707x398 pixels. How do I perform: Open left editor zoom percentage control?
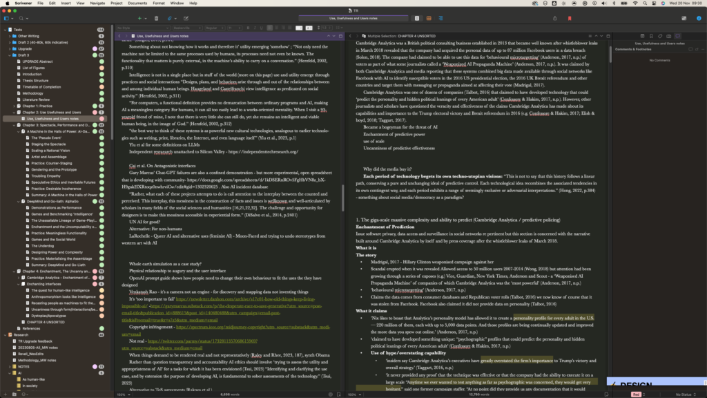point(123,395)
